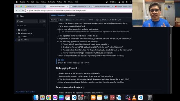Go back with browser back arrow
180x101 pixels.
16,11
